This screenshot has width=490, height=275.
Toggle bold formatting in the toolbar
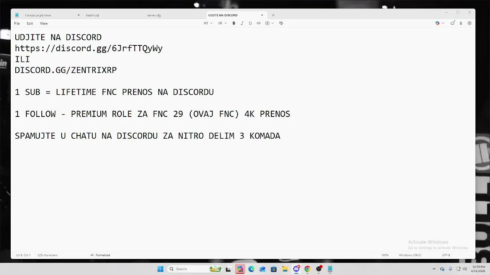234,23
